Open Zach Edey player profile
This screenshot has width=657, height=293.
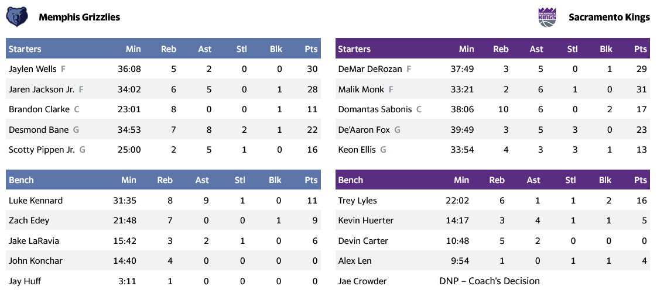pos(29,220)
